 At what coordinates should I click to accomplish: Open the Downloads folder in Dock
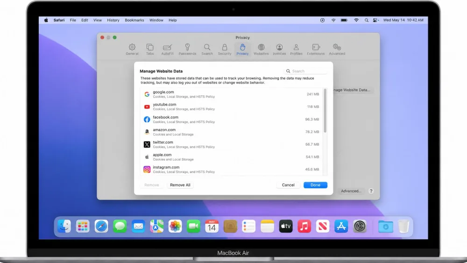(385, 227)
